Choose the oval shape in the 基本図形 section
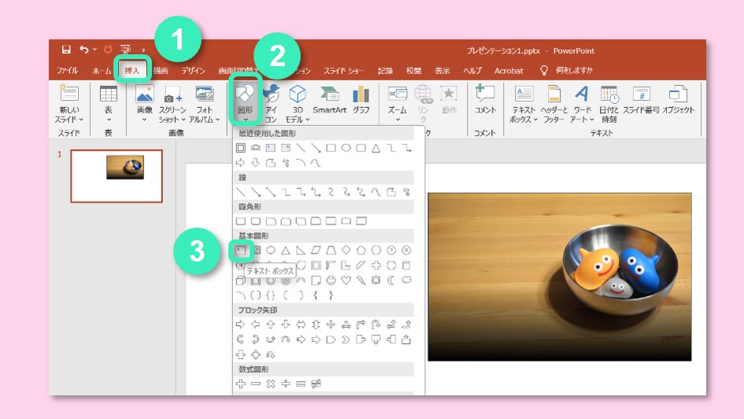The width and height of the screenshot is (744, 419). [x=271, y=250]
